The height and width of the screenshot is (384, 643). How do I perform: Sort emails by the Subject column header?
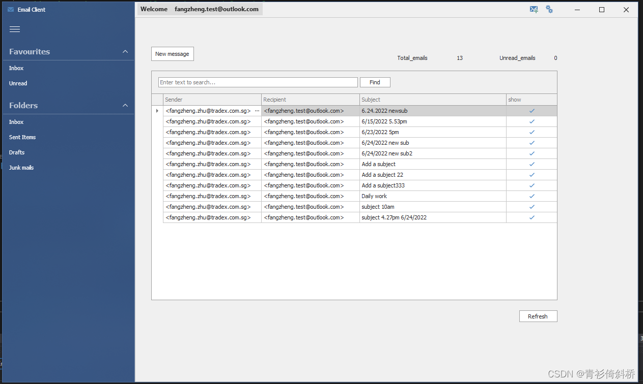371,100
